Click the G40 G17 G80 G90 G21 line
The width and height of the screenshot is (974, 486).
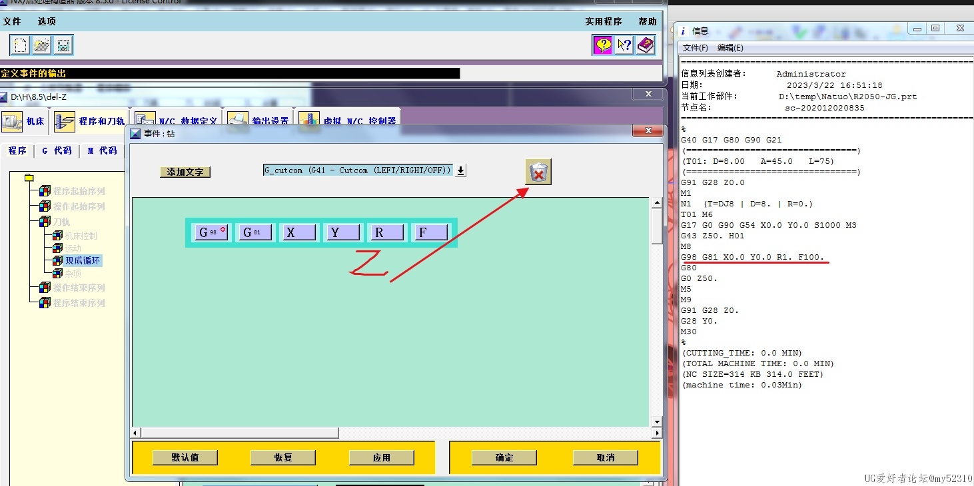[731, 140]
